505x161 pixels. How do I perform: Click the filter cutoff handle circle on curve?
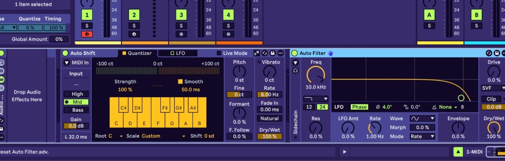point(461,98)
